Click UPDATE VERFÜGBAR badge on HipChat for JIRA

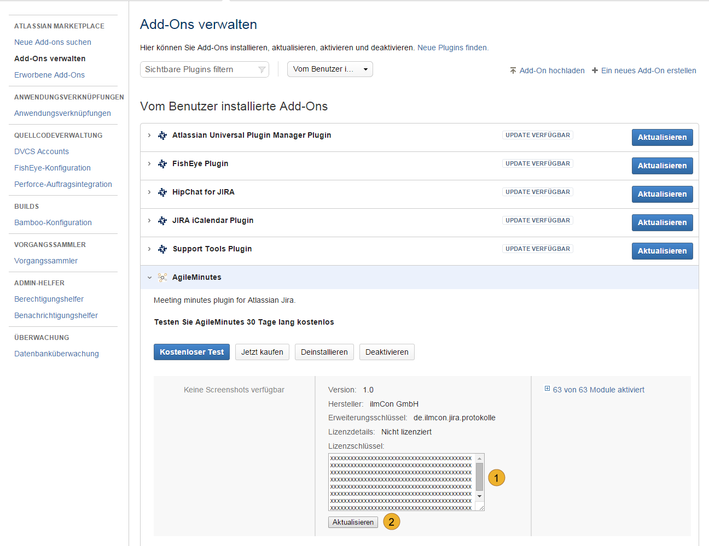537,192
